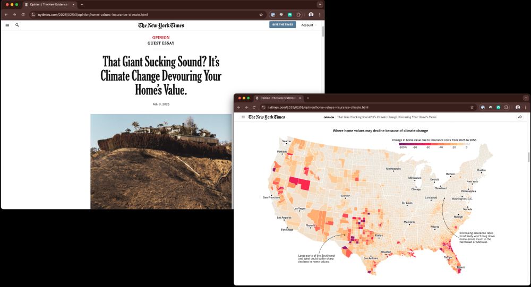Add a new tab in the map window

pos(308,98)
